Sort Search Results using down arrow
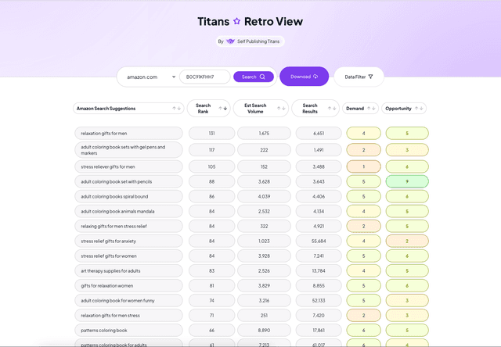 [x=335, y=109]
